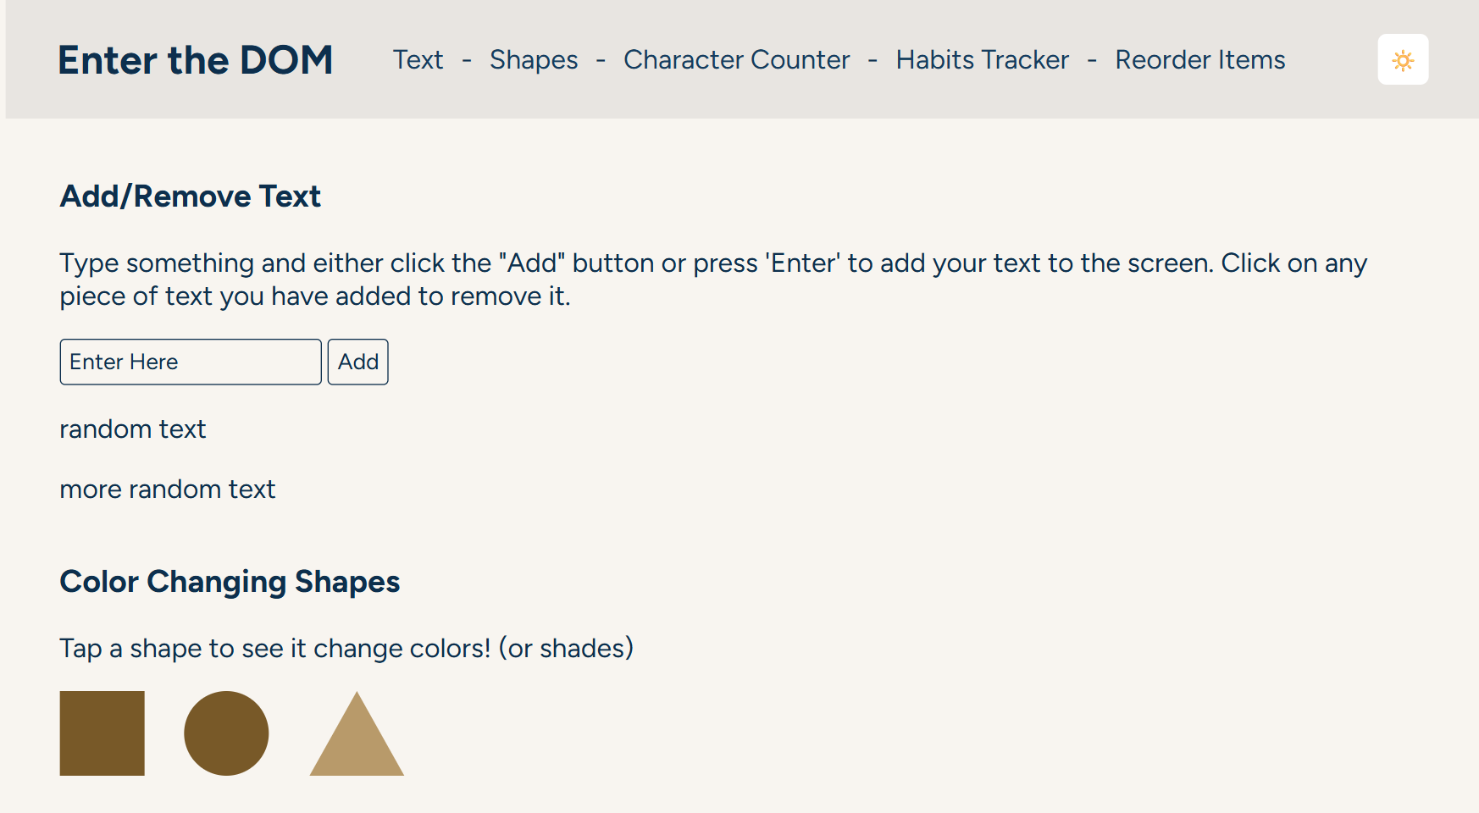
Task: Focus the Enter Here text field
Action: click(x=191, y=362)
